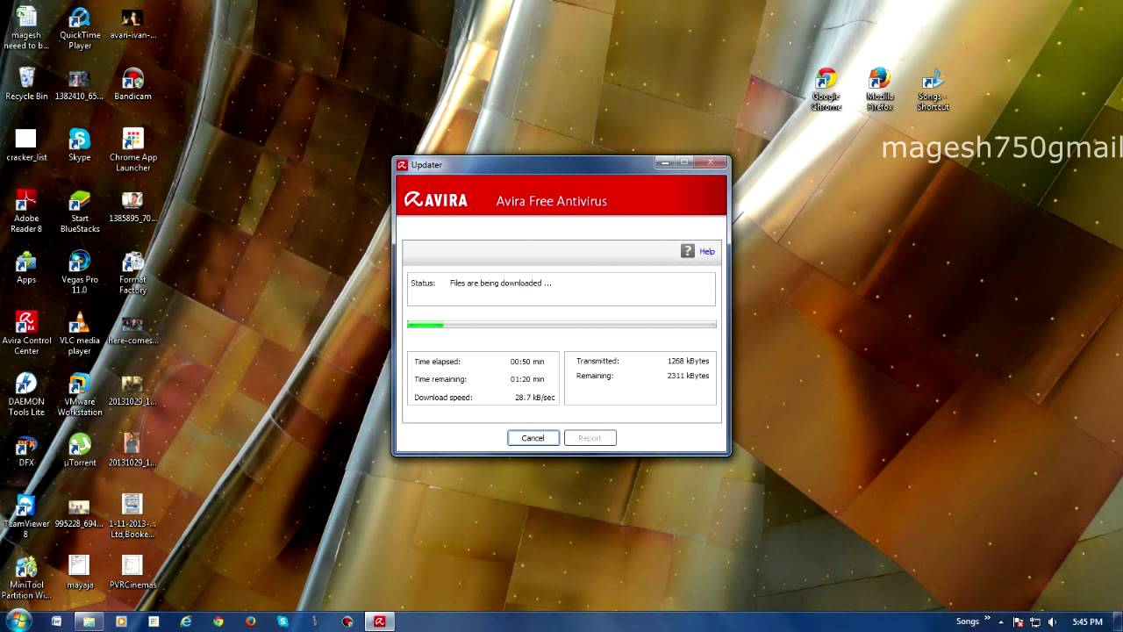The height and width of the screenshot is (632, 1123).
Task: Expand the Songs toolbar chevron in taskbar
Action: pos(988,618)
